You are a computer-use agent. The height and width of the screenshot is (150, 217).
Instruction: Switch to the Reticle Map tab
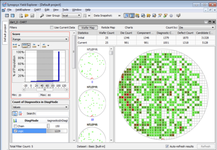108,28
